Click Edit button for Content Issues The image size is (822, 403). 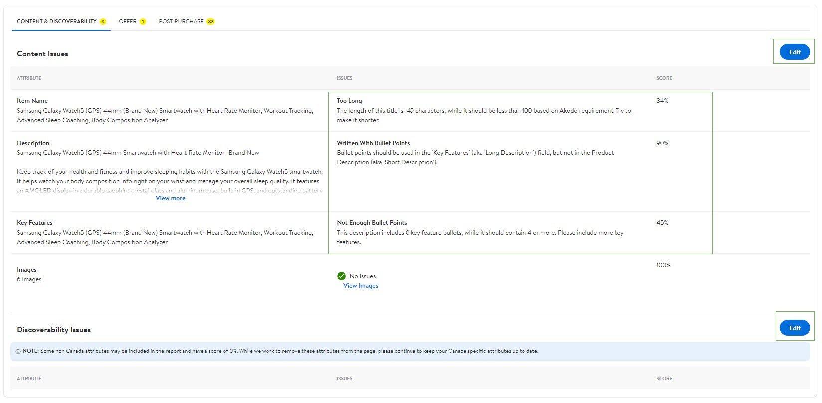tap(795, 52)
